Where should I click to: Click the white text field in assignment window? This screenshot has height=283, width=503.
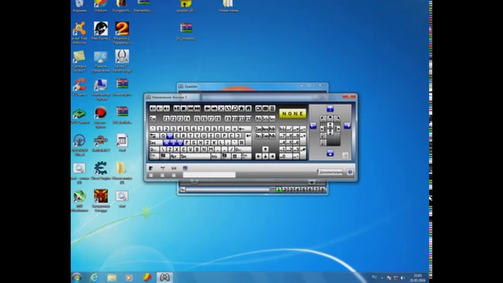(209, 175)
